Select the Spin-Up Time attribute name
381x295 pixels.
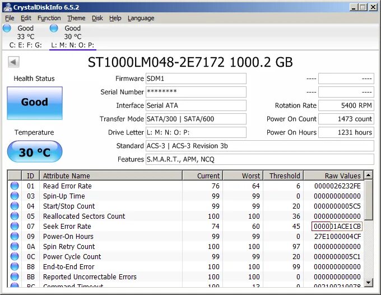point(64,196)
